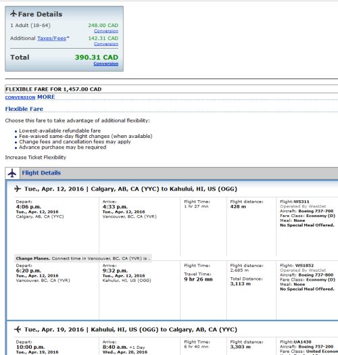The height and width of the screenshot is (355, 338).
Task: Click the Fare Details heading
Action: click(40, 14)
